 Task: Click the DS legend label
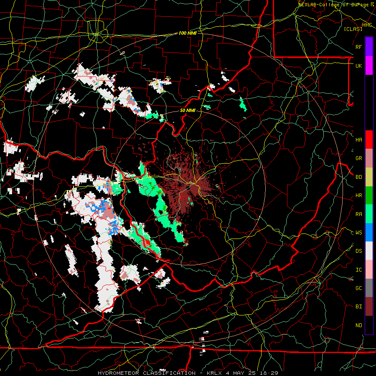[359, 251]
